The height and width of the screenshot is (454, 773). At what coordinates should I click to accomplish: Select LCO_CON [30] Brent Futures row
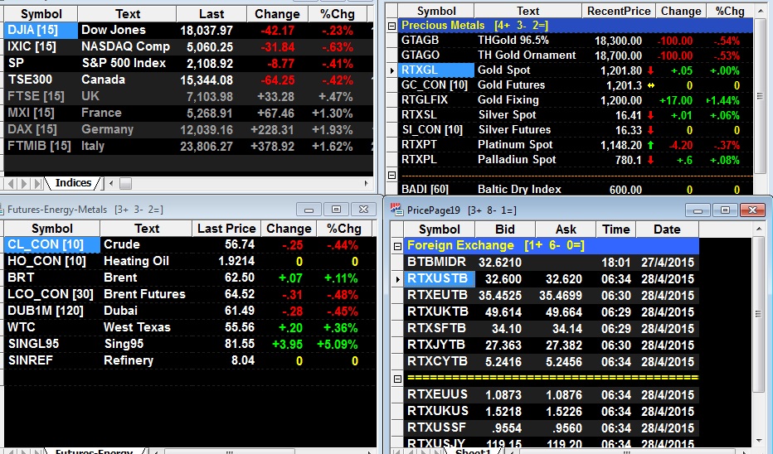[190, 294]
